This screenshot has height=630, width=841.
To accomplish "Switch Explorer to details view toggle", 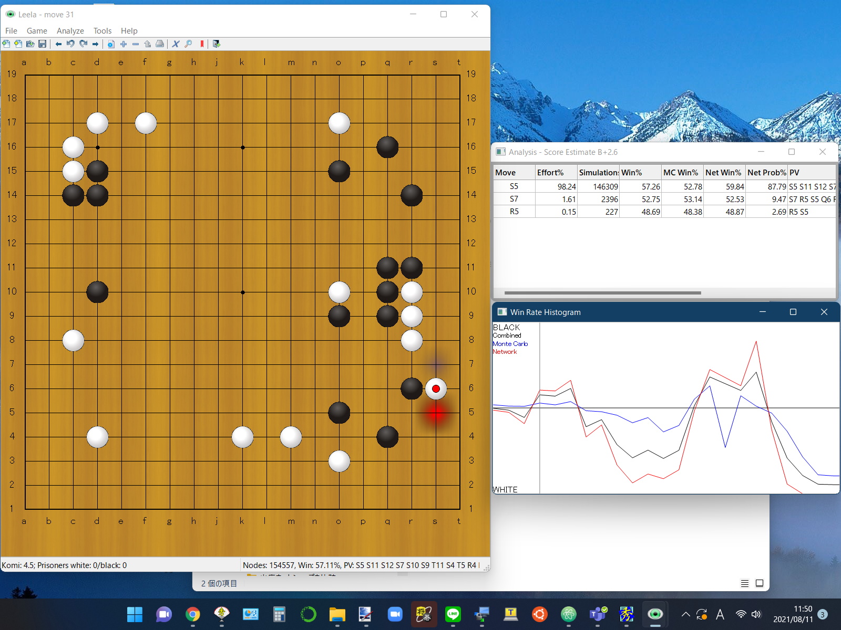I will 744,583.
